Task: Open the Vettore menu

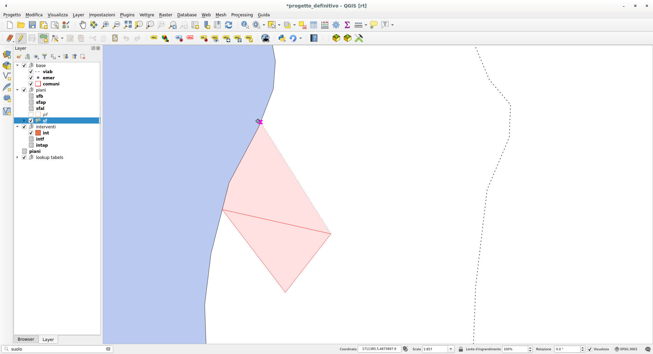Action: pyautogui.click(x=147, y=15)
